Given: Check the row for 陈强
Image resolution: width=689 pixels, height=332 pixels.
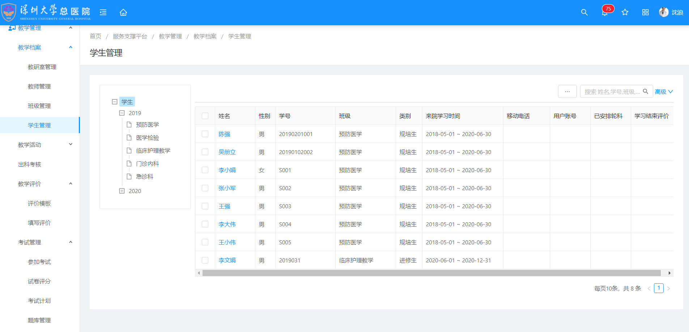Looking at the screenshot, I should [205, 134].
